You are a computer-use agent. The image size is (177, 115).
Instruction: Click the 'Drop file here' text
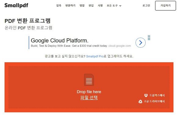click(x=89, y=92)
